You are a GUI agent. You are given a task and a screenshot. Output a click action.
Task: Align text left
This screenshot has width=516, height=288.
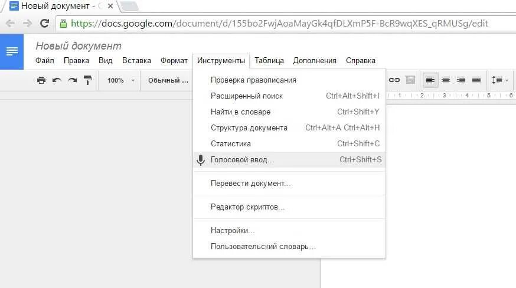[x=430, y=80]
